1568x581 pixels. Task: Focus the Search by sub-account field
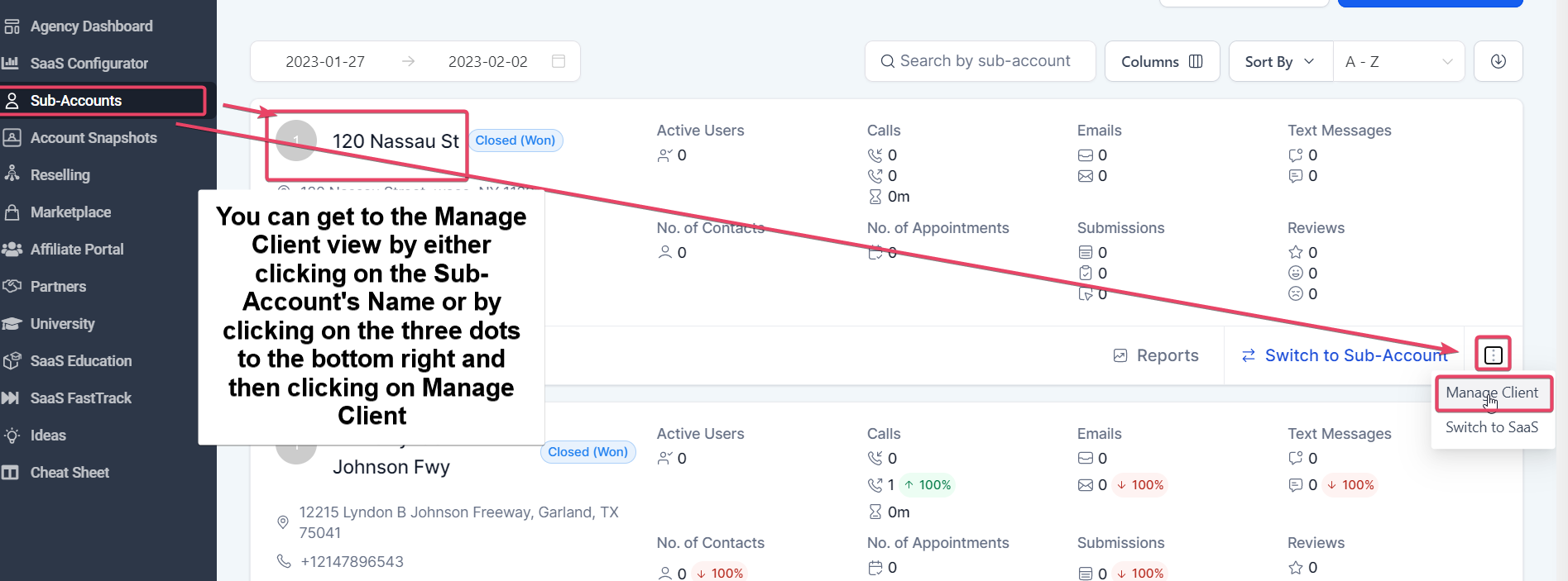coord(981,61)
